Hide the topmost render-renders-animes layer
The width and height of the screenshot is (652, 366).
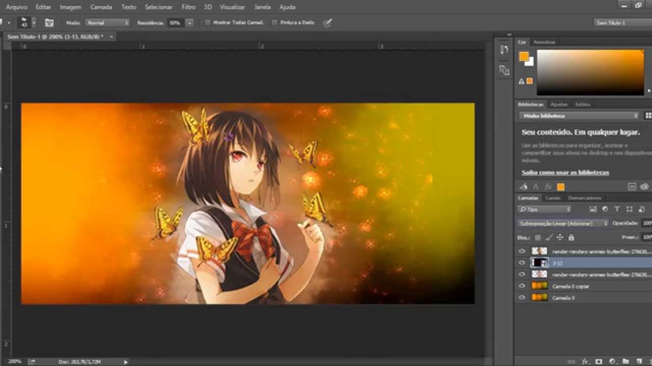click(522, 251)
